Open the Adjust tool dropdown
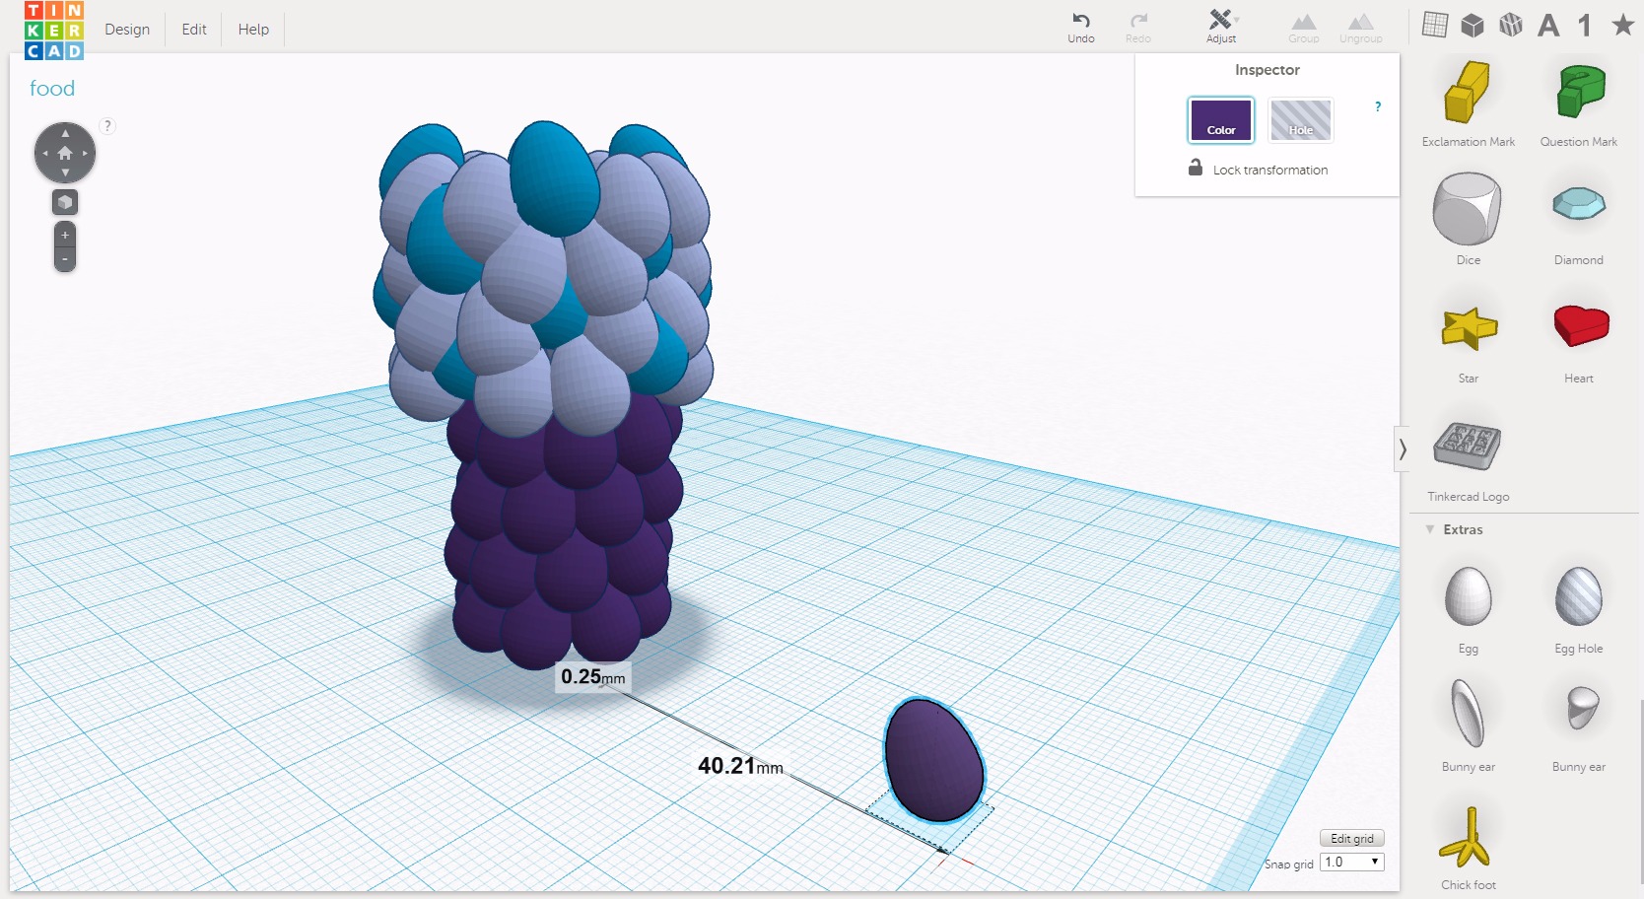This screenshot has width=1644, height=899. 1221,28
